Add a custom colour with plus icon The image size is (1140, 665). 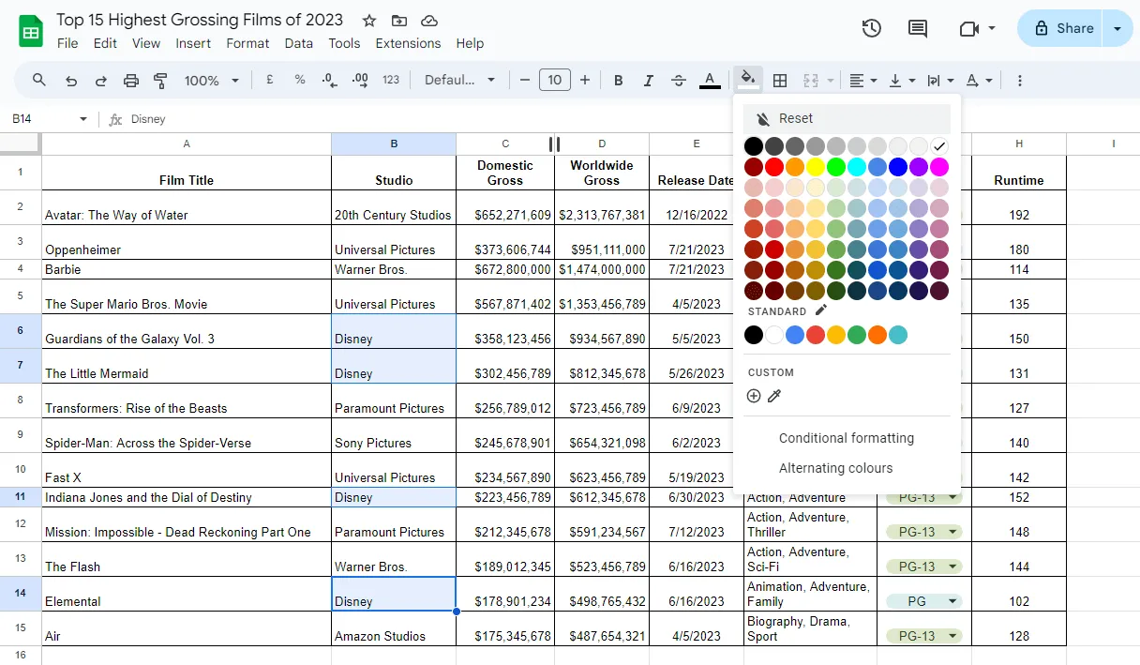point(754,396)
